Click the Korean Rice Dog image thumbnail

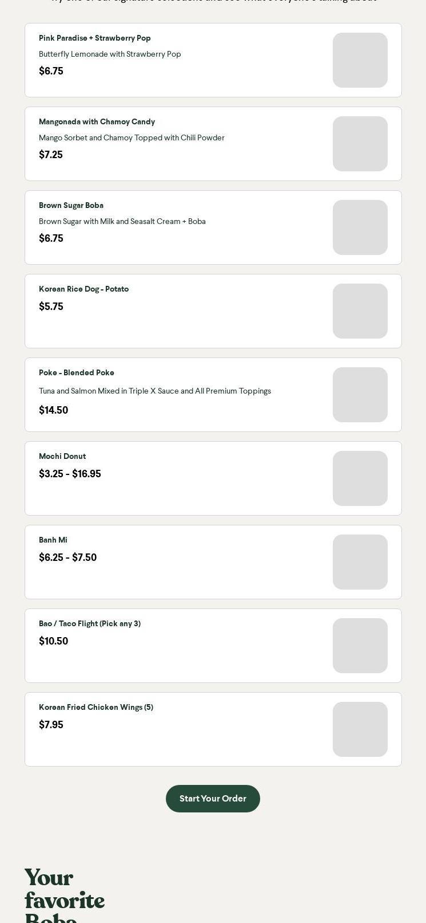click(360, 311)
